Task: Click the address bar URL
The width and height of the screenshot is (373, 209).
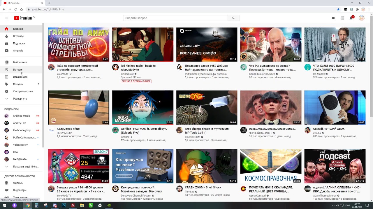Action: [x=48, y=9]
